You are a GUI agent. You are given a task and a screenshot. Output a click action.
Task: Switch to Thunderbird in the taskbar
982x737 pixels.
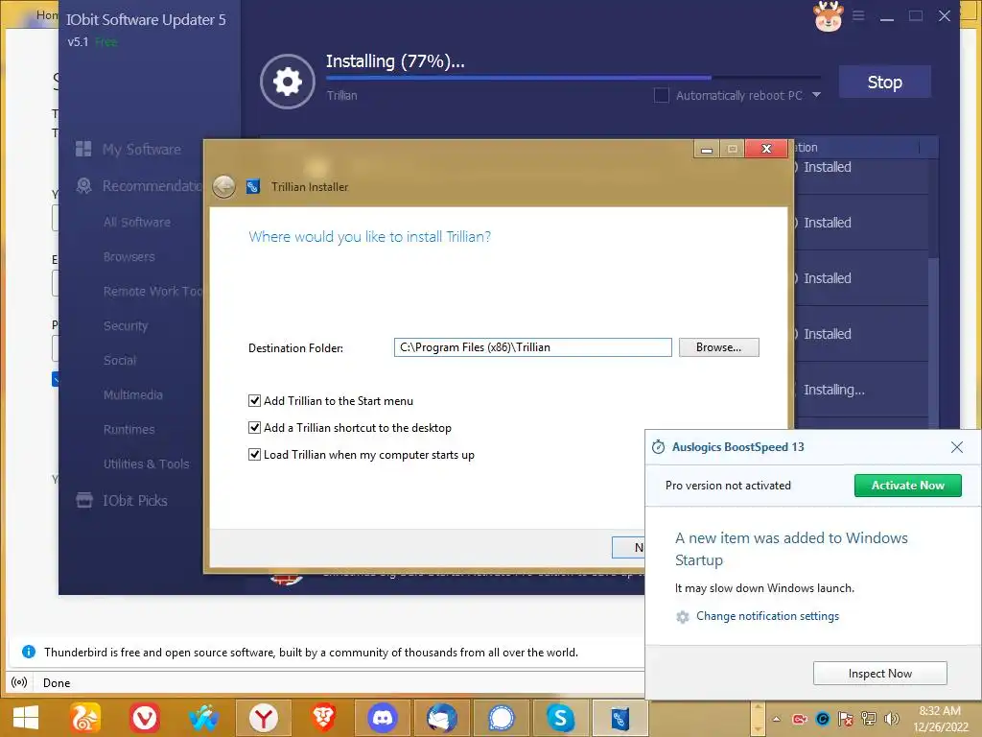(x=442, y=718)
